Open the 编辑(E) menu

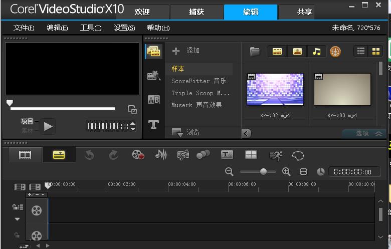57,28
